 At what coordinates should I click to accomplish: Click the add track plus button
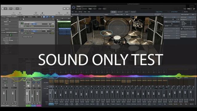pos(21,19)
